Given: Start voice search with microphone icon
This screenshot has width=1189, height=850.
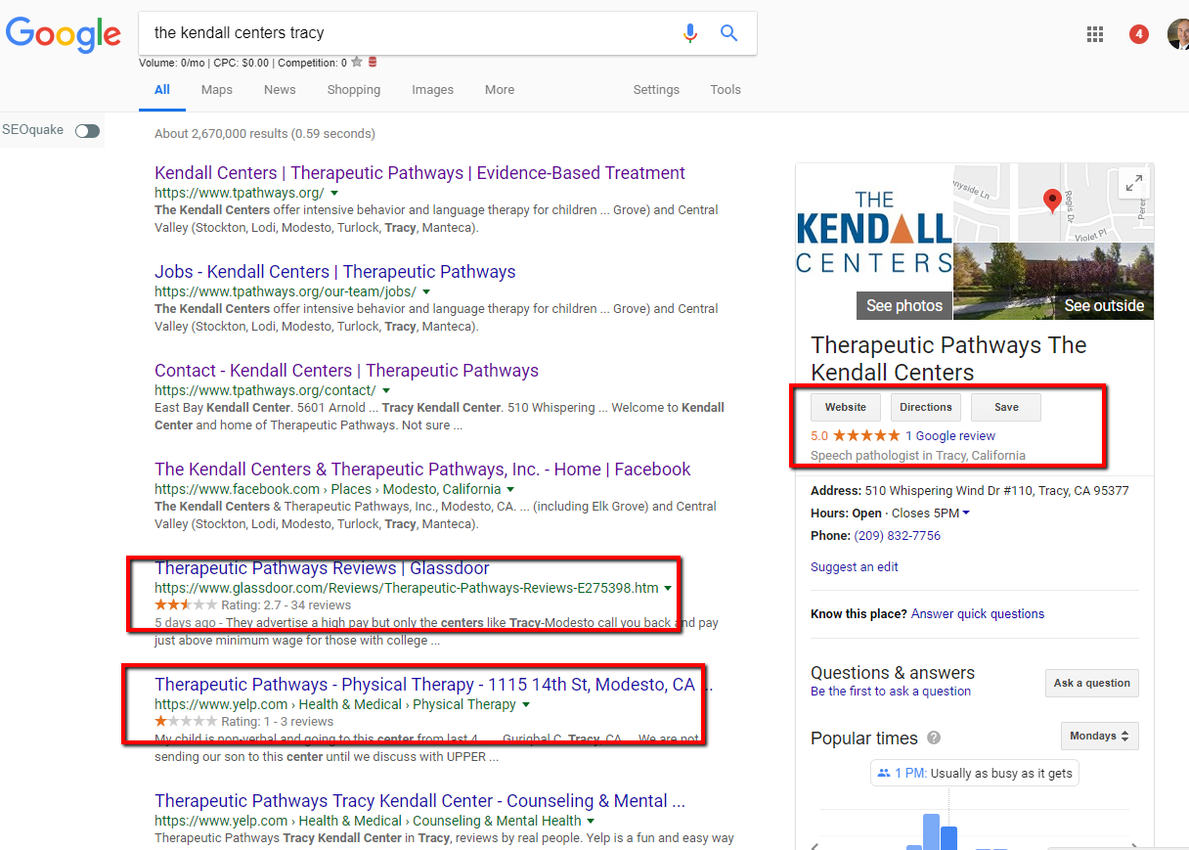Looking at the screenshot, I should coord(690,33).
